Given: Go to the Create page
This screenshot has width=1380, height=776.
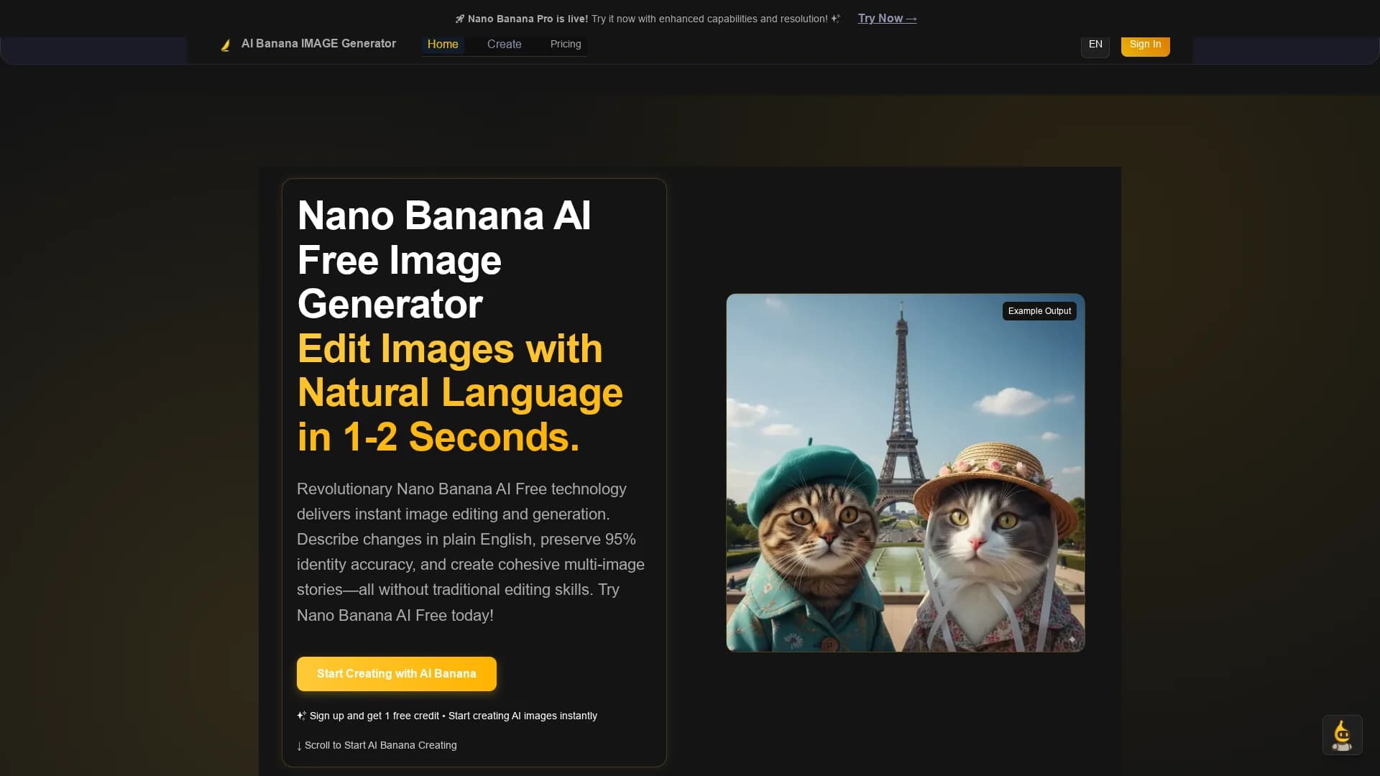Looking at the screenshot, I should pos(505,44).
